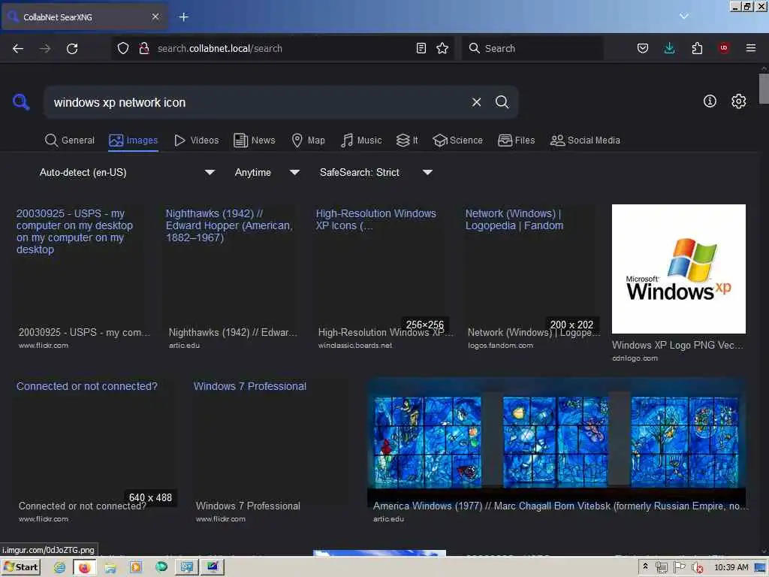Focus the Firefox address bar
The width and height of the screenshot is (769, 577).
(x=285, y=48)
